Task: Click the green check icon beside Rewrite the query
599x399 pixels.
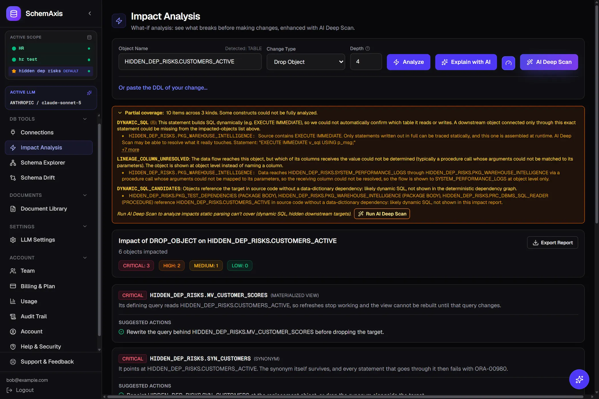Action: click(121, 332)
